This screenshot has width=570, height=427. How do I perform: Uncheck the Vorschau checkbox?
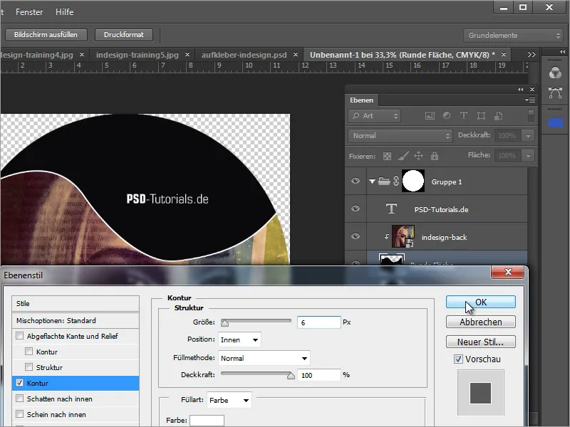click(x=457, y=359)
